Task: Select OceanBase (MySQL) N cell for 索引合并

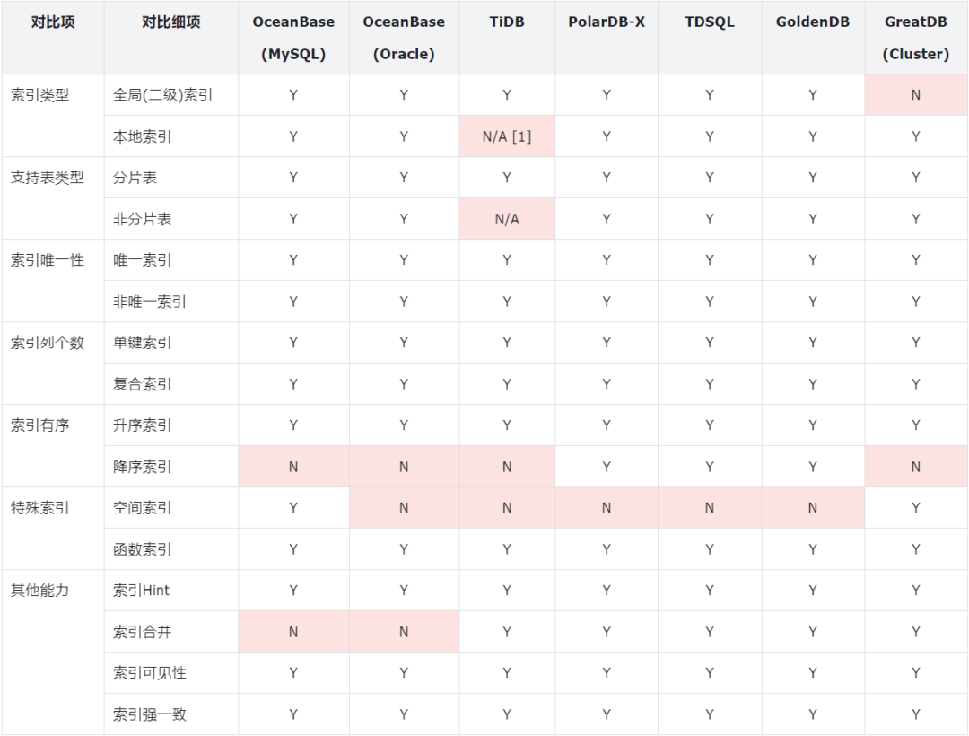Action: 293,632
